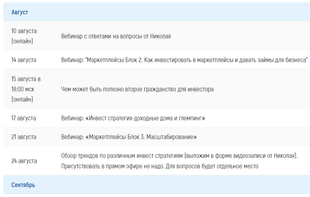This screenshot has height=197, width=310.
Task: Click the line Присутствовать в прямом эфире не надо
Action: [x=113, y=166]
